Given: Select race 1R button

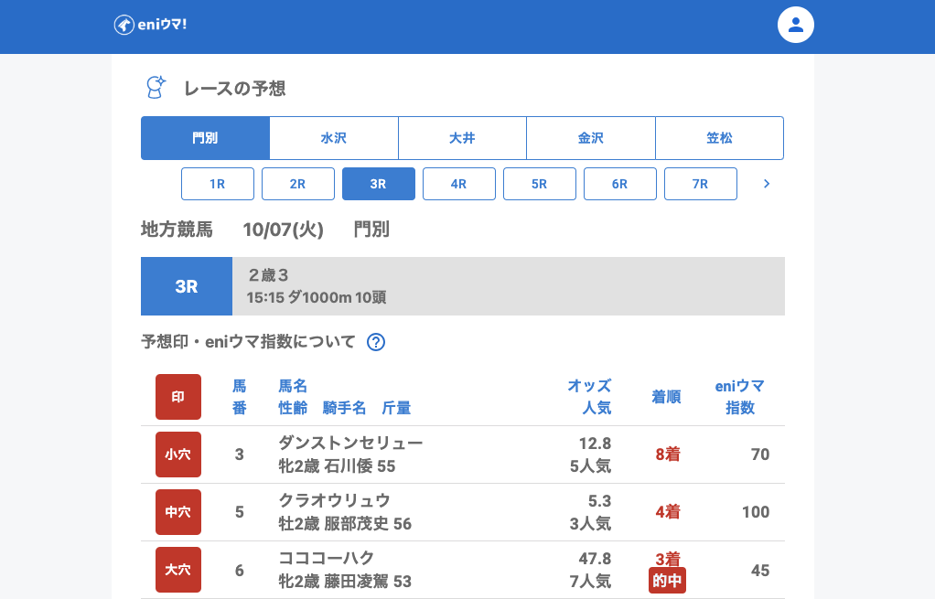Looking at the screenshot, I should [218, 184].
